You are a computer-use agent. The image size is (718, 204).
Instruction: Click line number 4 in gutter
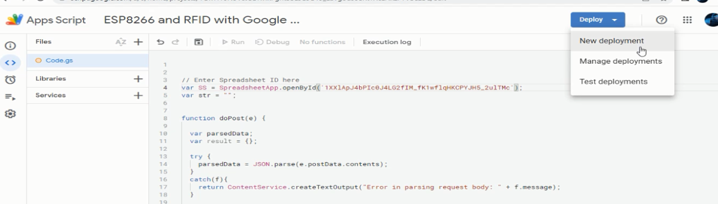click(x=165, y=88)
